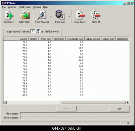Click the Clear All toolbar icon

coord(96,17)
